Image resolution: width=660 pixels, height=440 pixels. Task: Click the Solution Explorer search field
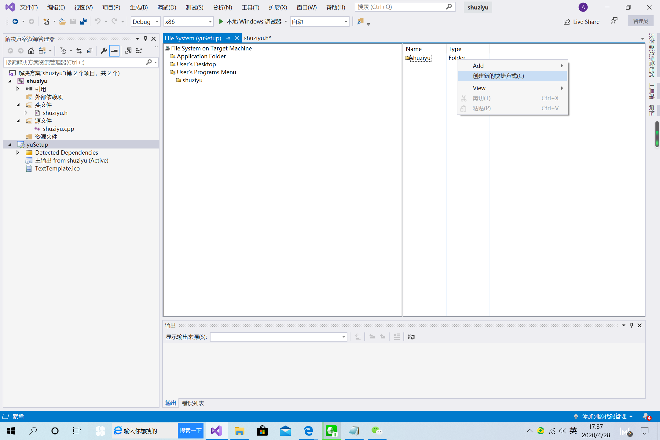tap(75, 63)
